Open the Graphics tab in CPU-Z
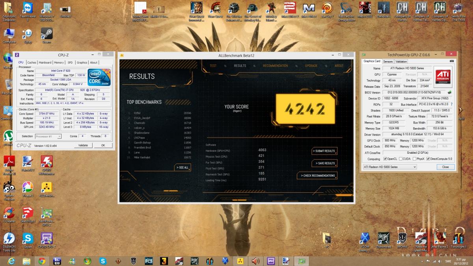473x266 pixels. (x=82, y=62)
